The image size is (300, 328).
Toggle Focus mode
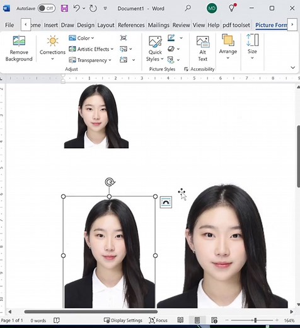tap(158, 320)
